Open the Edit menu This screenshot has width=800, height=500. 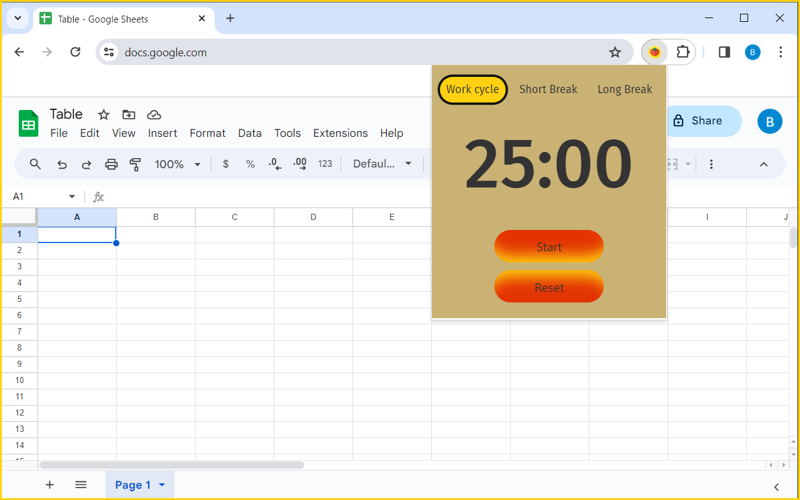point(89,133)
